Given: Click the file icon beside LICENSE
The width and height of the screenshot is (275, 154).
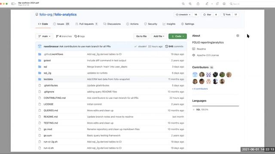Looking at the screenshot, I should (x=40, y=104).
